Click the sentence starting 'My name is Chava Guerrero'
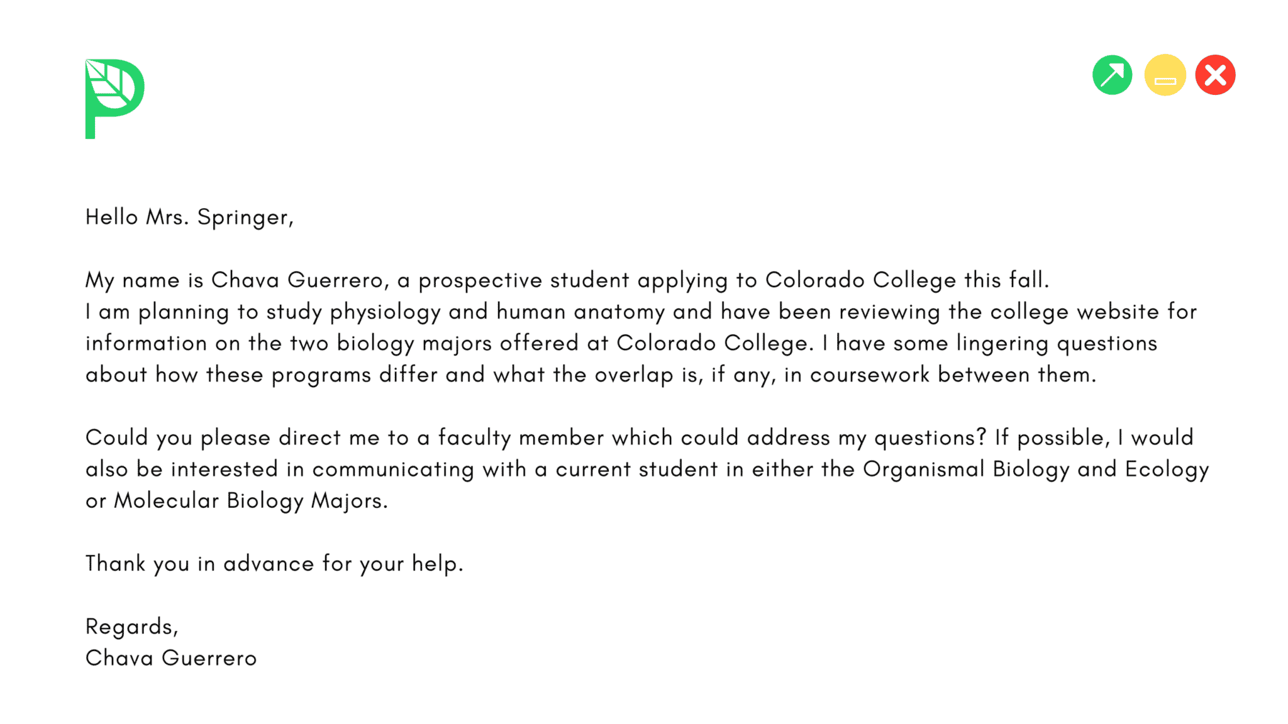 click(x=567, y=280)
